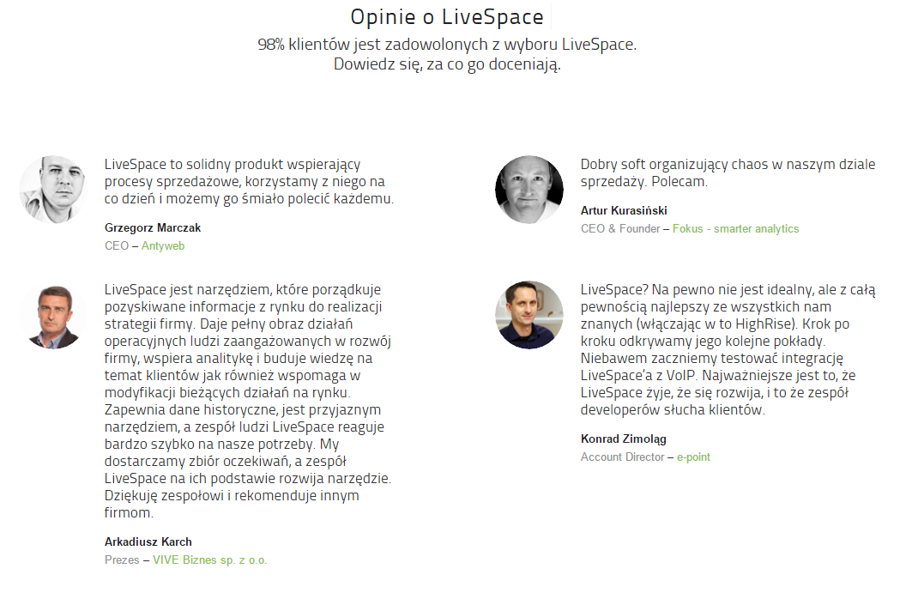Click the "98% klientów" subheading text
924x605 pixels.
(447, 45)
